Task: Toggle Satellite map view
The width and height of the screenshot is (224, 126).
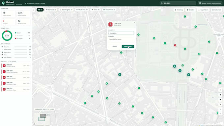Action: [190, 10]
